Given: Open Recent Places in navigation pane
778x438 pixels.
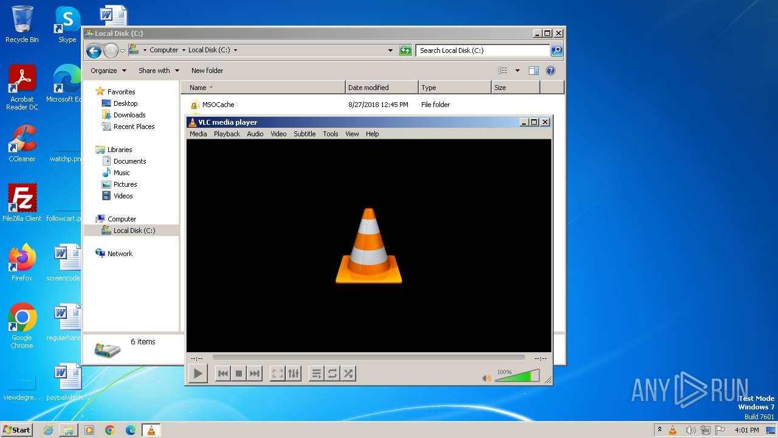Looking at the screenshot, I should pos(134,127).
